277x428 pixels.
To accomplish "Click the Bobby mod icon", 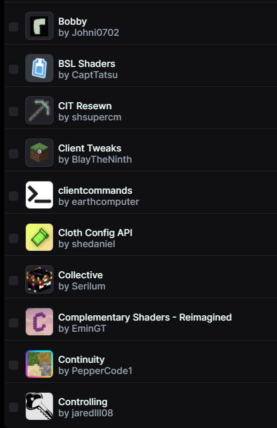I will point(39,26).
